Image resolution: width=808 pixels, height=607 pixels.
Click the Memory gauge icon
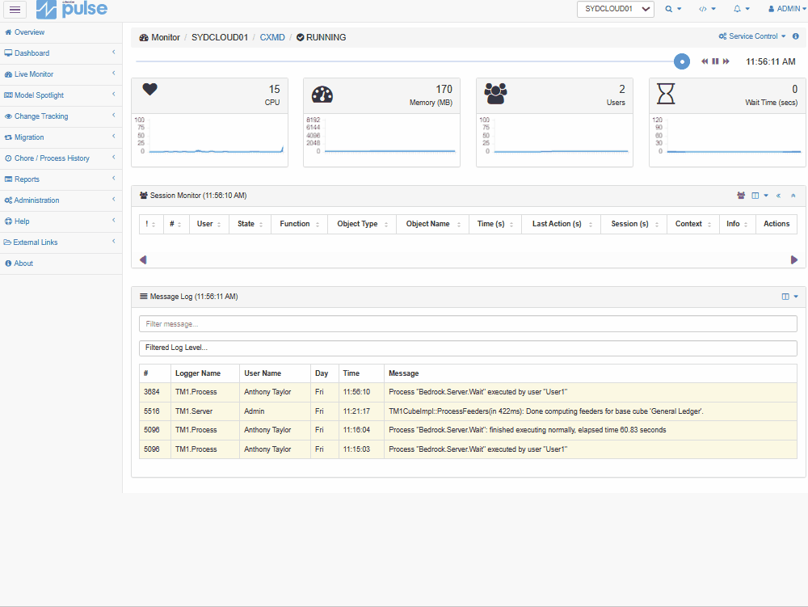322,95
